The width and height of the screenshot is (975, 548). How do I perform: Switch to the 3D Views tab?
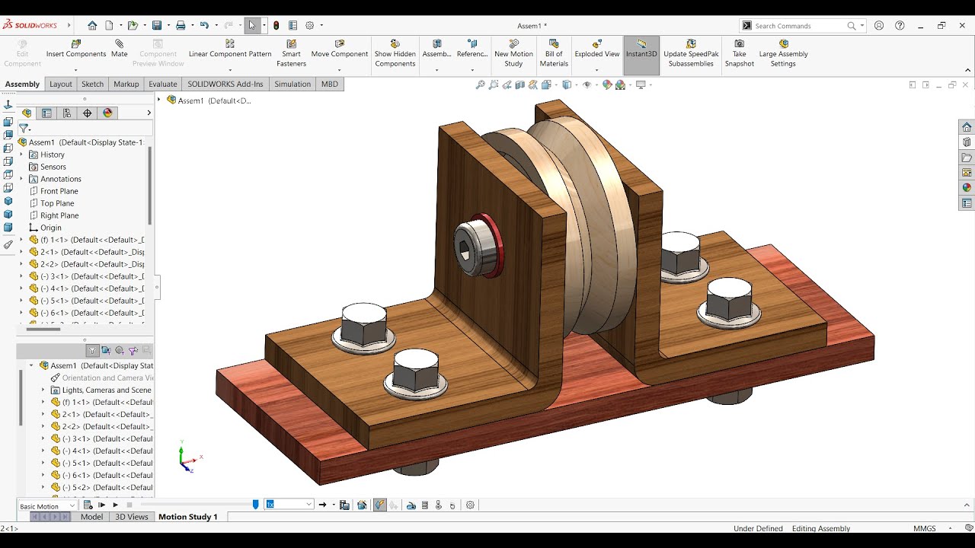132,517
